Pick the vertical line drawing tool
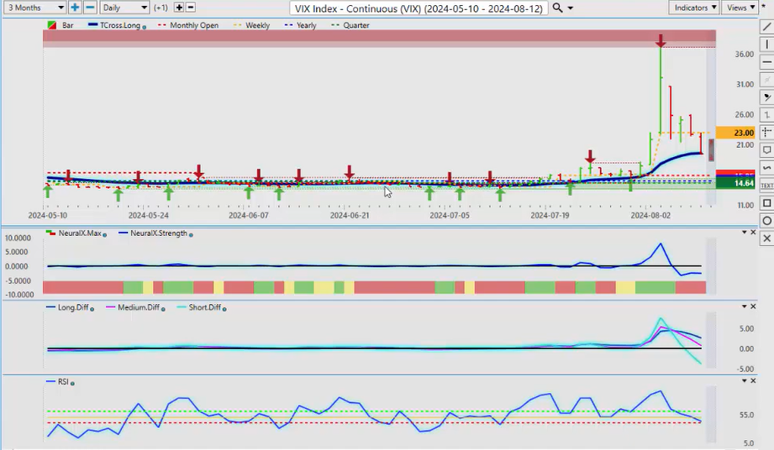Screen dimensions: 774x450 (x=766, y=44)
